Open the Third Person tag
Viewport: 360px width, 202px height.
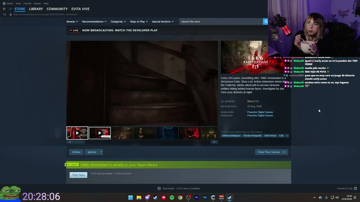pos(270,136)
